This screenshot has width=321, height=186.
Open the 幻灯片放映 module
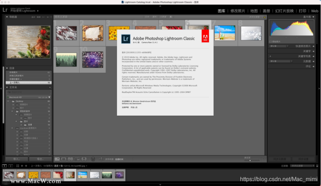(284, 11)
